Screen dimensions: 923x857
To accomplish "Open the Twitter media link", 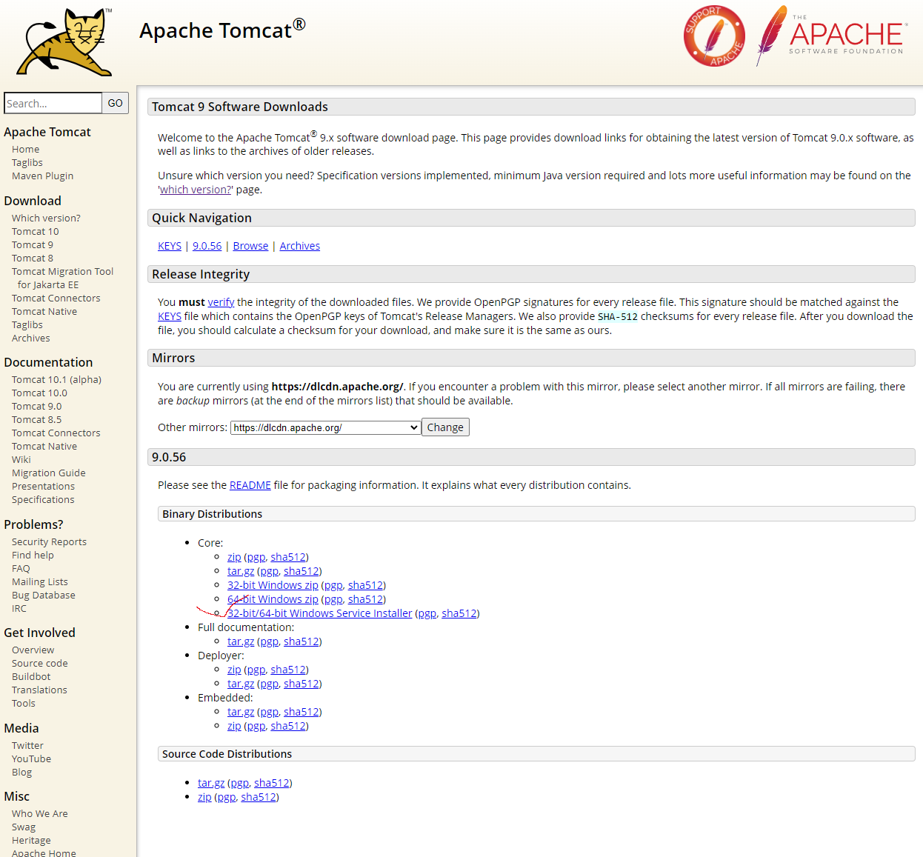I will tap(27, 745).
